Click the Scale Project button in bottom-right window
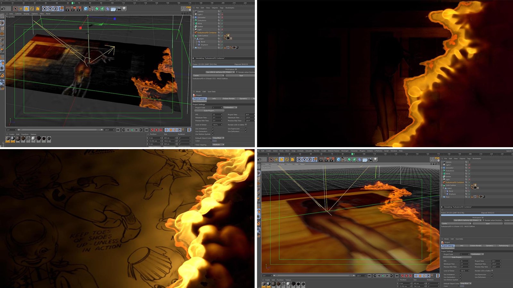Screen dimensions: 513x288 pos(457,257)
